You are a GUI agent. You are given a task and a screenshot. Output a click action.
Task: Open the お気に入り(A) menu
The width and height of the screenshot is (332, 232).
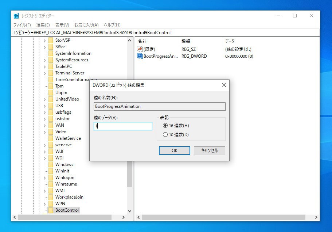(x=86, y=25)
